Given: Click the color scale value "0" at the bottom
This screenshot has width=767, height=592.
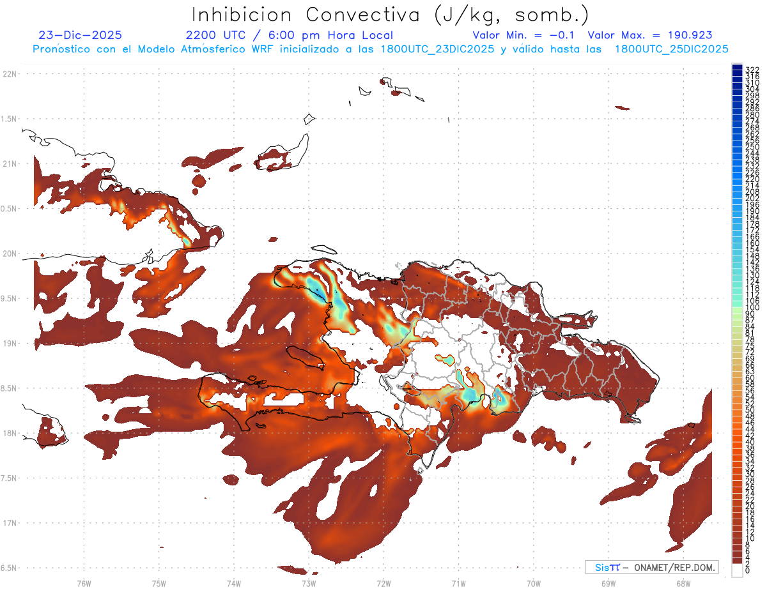Looking at the screenshot, I should 747,571.
